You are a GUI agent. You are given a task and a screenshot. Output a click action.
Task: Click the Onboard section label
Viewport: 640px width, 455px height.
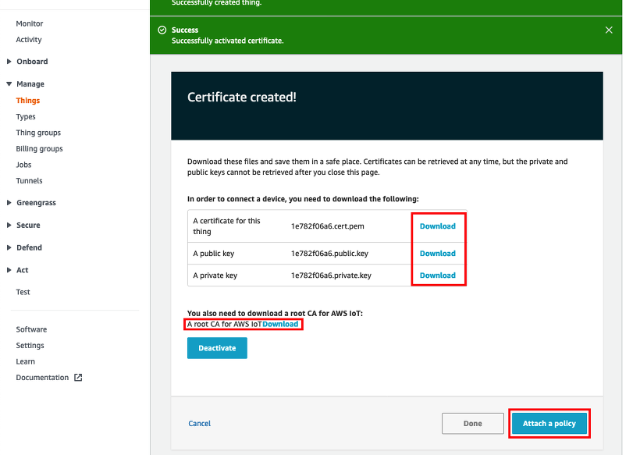tap(32, 62)
